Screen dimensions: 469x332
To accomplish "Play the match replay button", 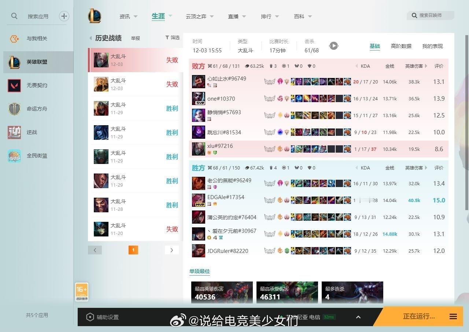I will 333,46.
